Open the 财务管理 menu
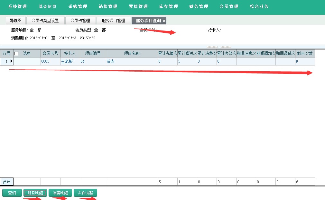Image resolution: width=325 pixels, height=200 pixels. point(199,7)
